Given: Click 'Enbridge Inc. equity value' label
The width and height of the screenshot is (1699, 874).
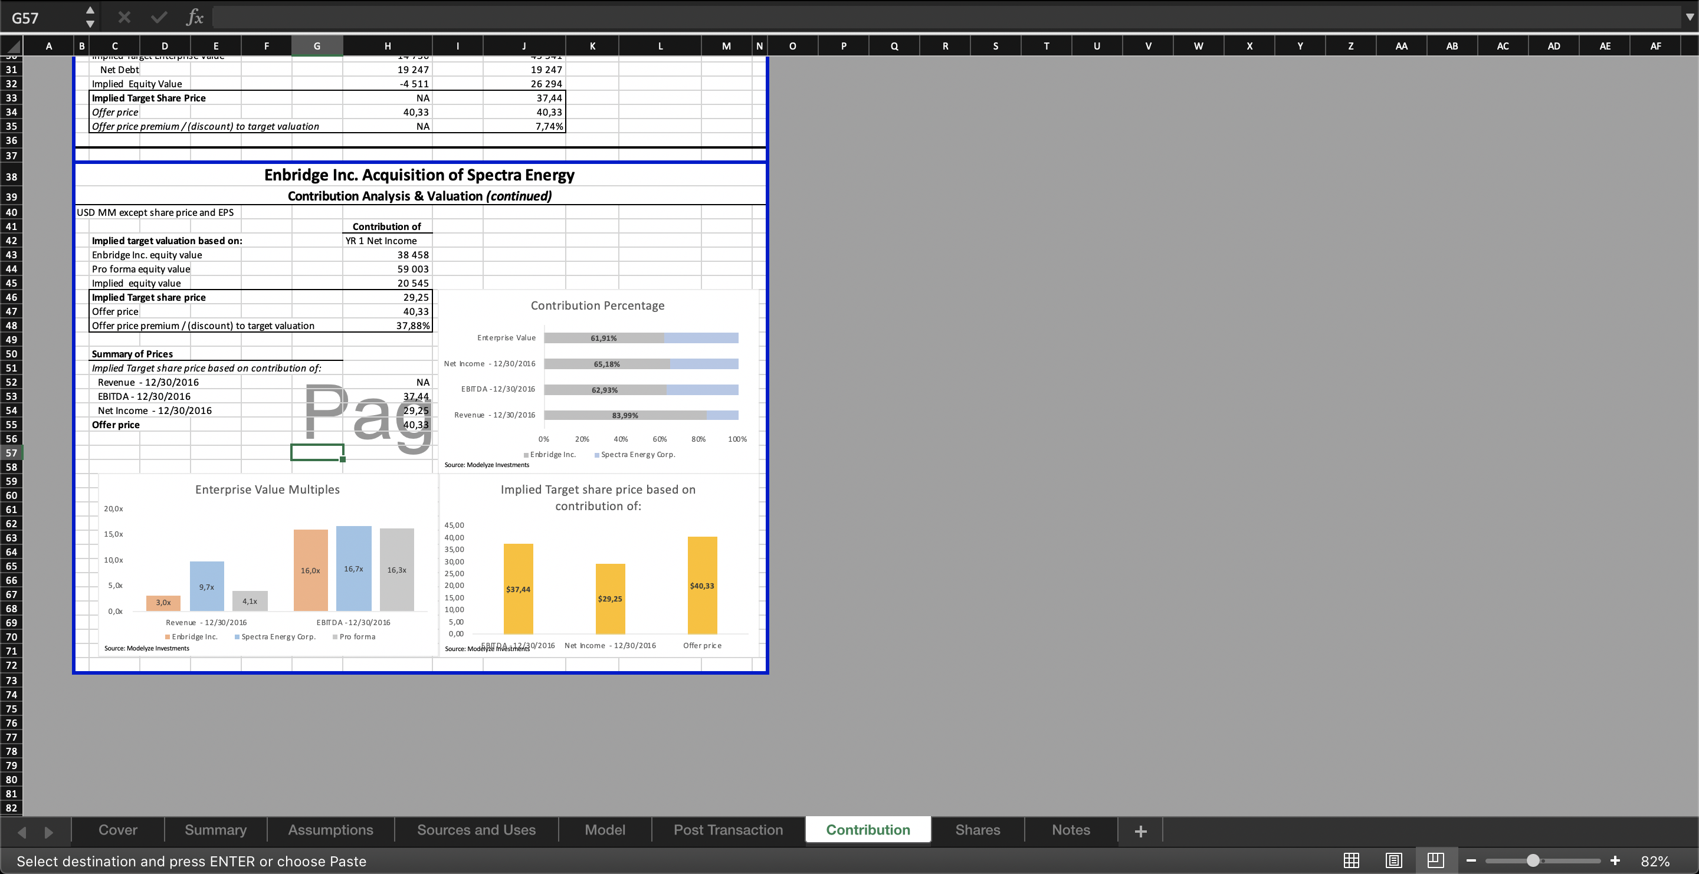Looking at the screenshot, I should 147,255.
